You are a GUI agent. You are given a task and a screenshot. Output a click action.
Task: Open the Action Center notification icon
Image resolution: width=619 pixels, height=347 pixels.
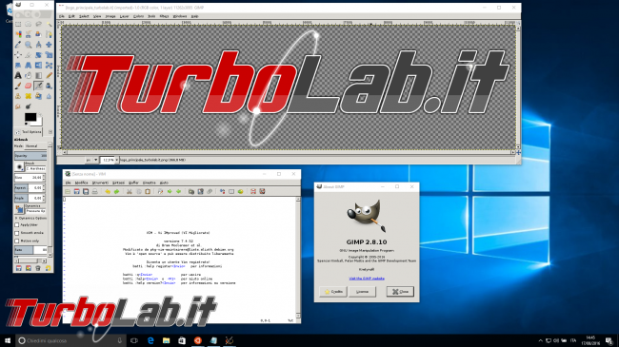pos(609,340)
